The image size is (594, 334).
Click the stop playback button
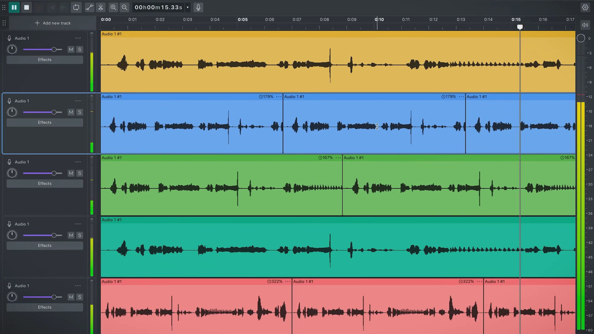pyautogui.click(x=27, y=7)
